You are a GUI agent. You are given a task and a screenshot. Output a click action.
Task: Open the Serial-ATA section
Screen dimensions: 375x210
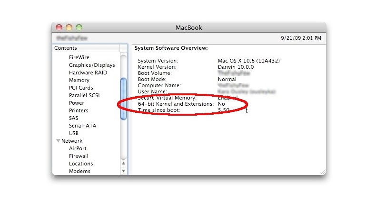82,126
